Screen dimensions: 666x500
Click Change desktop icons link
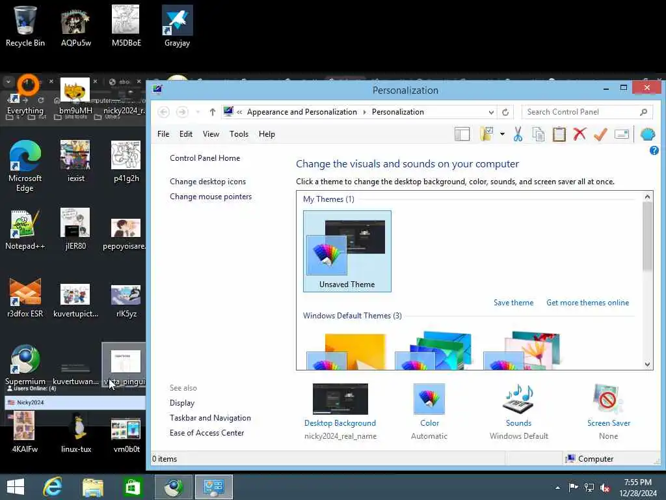[x=207, y=182]
